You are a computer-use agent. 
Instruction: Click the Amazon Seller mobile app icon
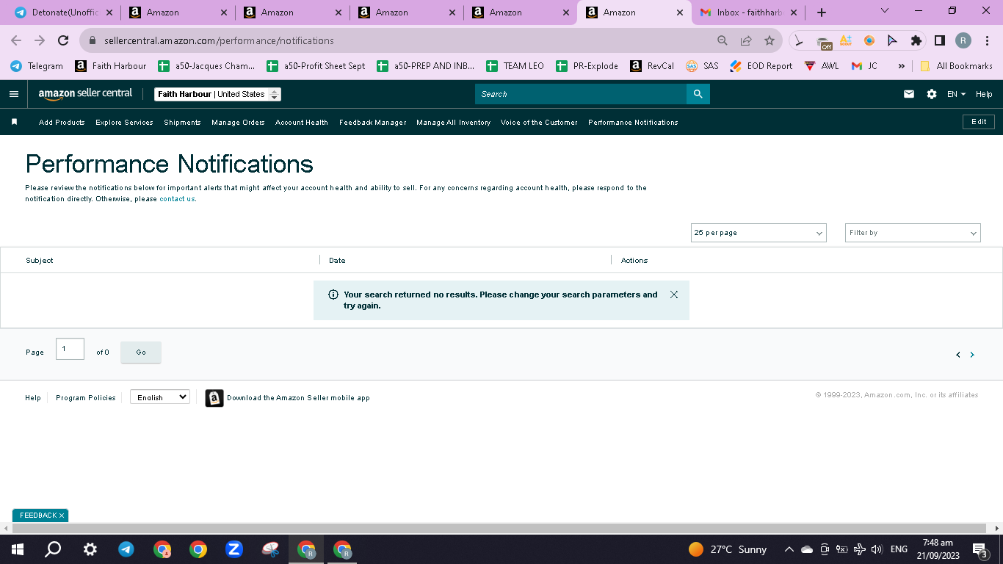coord(214,398)
